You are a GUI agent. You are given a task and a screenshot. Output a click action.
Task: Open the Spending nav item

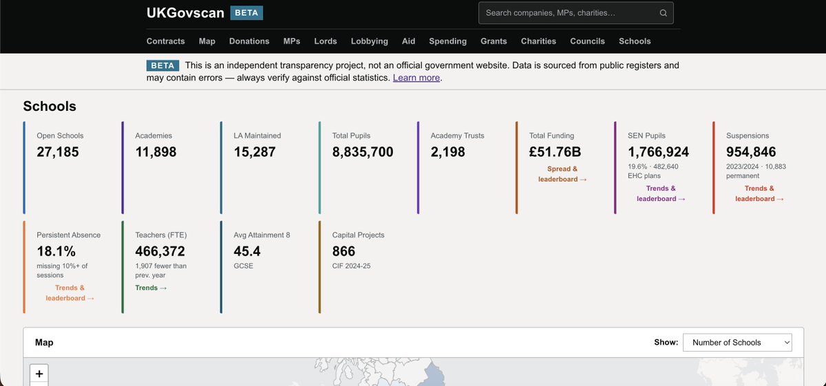[448, 41]
